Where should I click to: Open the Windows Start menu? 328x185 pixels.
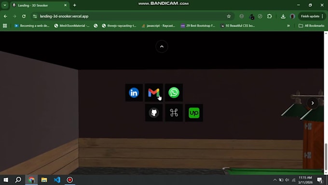6,180
